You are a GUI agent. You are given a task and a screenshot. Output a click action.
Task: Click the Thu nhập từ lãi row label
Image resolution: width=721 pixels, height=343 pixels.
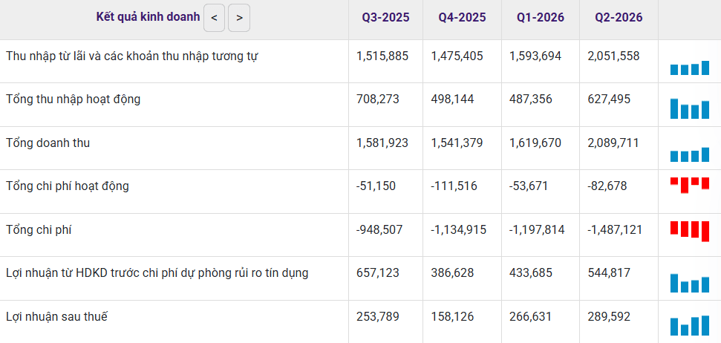[x=132, y=56]
